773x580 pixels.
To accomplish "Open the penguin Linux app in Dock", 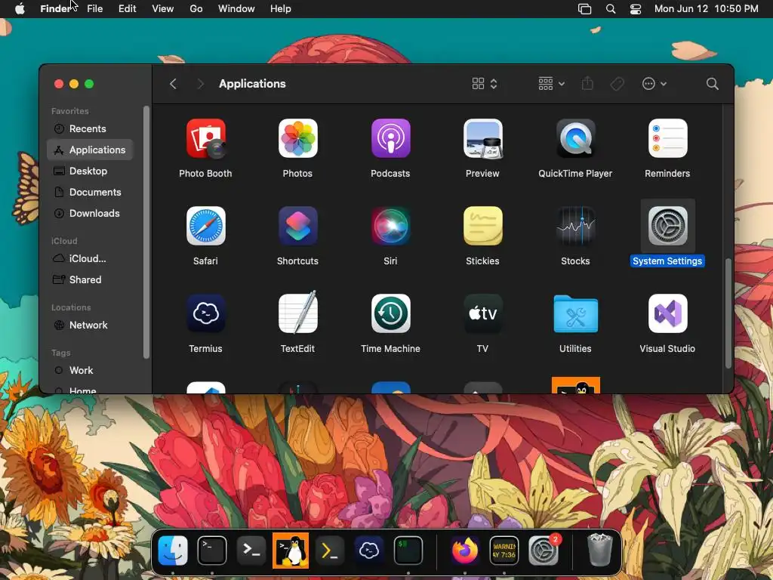I will tap(291, 551).
